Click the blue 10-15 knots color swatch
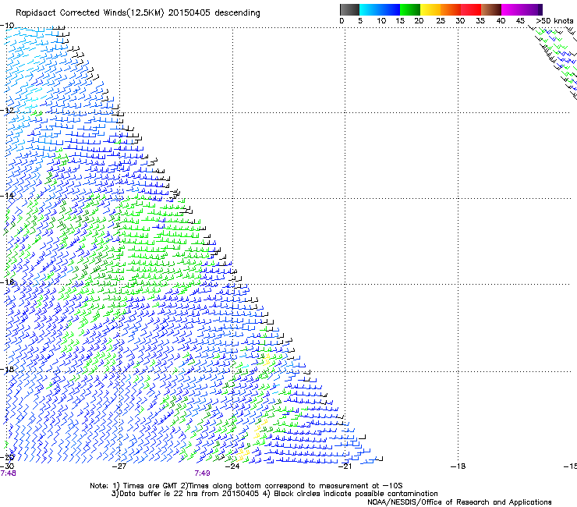577x507 pixels. 390,9
